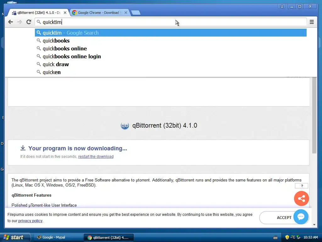Click the 'qBittorrent Features' heading text
The width and height of the screenshot is (322, 242).
click(31, 195)
